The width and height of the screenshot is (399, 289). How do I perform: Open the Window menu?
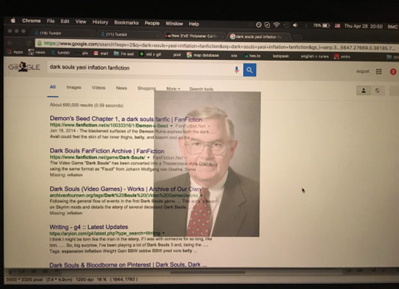tap(174, 24)
